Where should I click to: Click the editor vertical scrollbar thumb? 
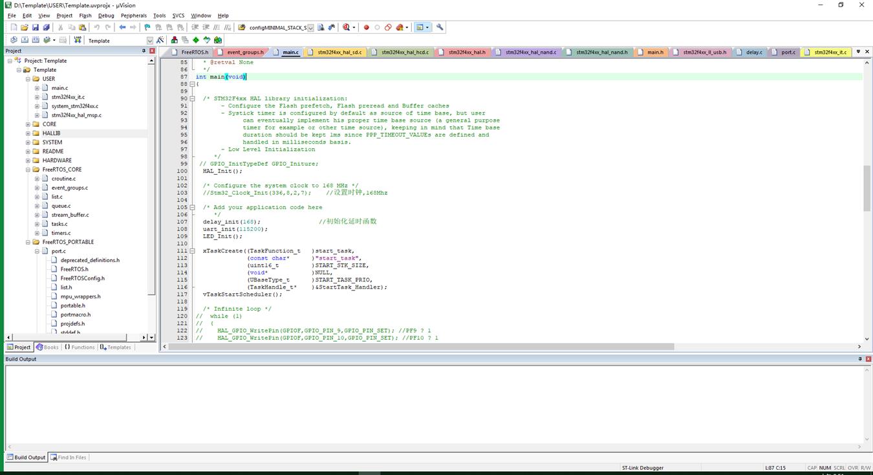tap(867, 188)
